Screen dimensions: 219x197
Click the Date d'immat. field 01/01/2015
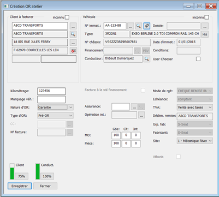(x=188, y=43)
